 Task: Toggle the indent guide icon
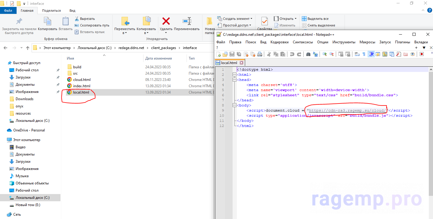(x=371, y=54)
